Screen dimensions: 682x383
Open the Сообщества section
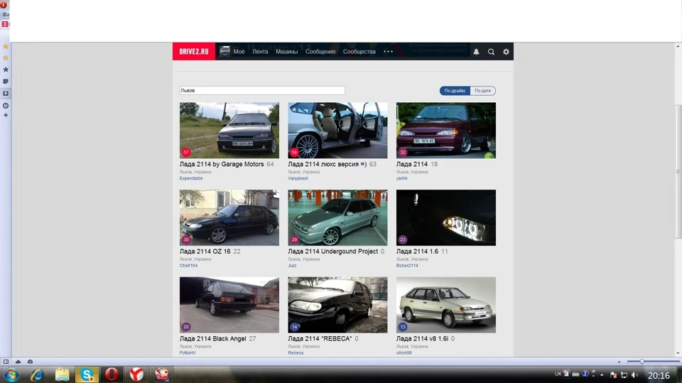click(x=359, y=51)
